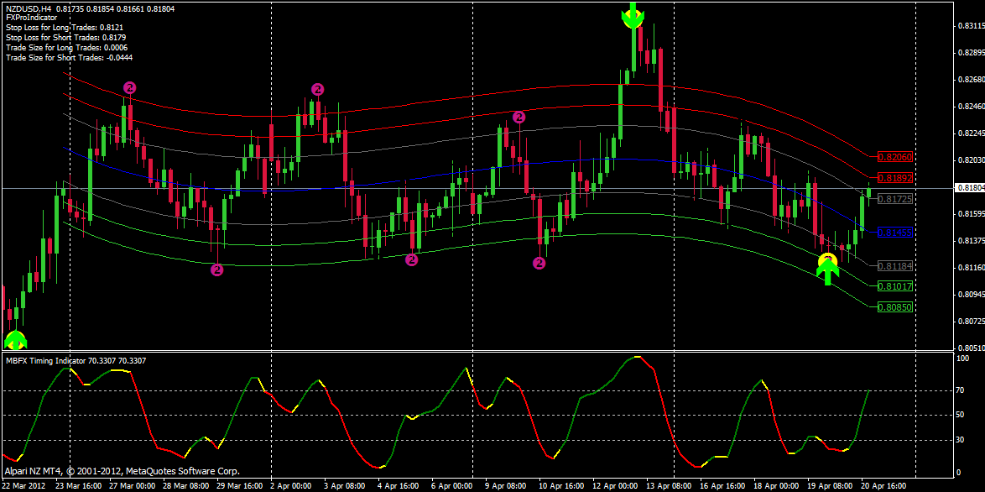This screenshot has width=985, height=492.
Task: Click the magenta 2 marker above 3 Apr high
Action: [318, 89]
